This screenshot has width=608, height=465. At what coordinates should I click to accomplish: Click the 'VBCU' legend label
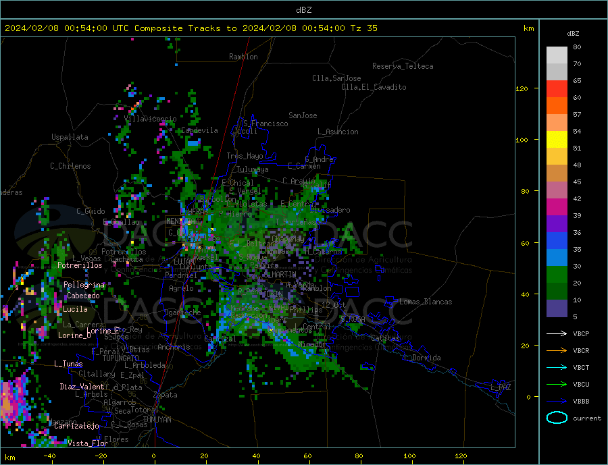coord(581,385)
